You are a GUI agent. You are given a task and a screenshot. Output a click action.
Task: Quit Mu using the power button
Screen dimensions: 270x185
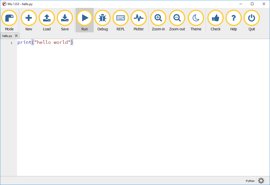coord(252,18)
